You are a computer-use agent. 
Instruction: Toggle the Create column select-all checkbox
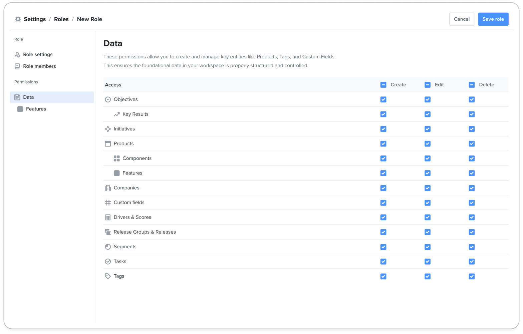tap(383, 85)
